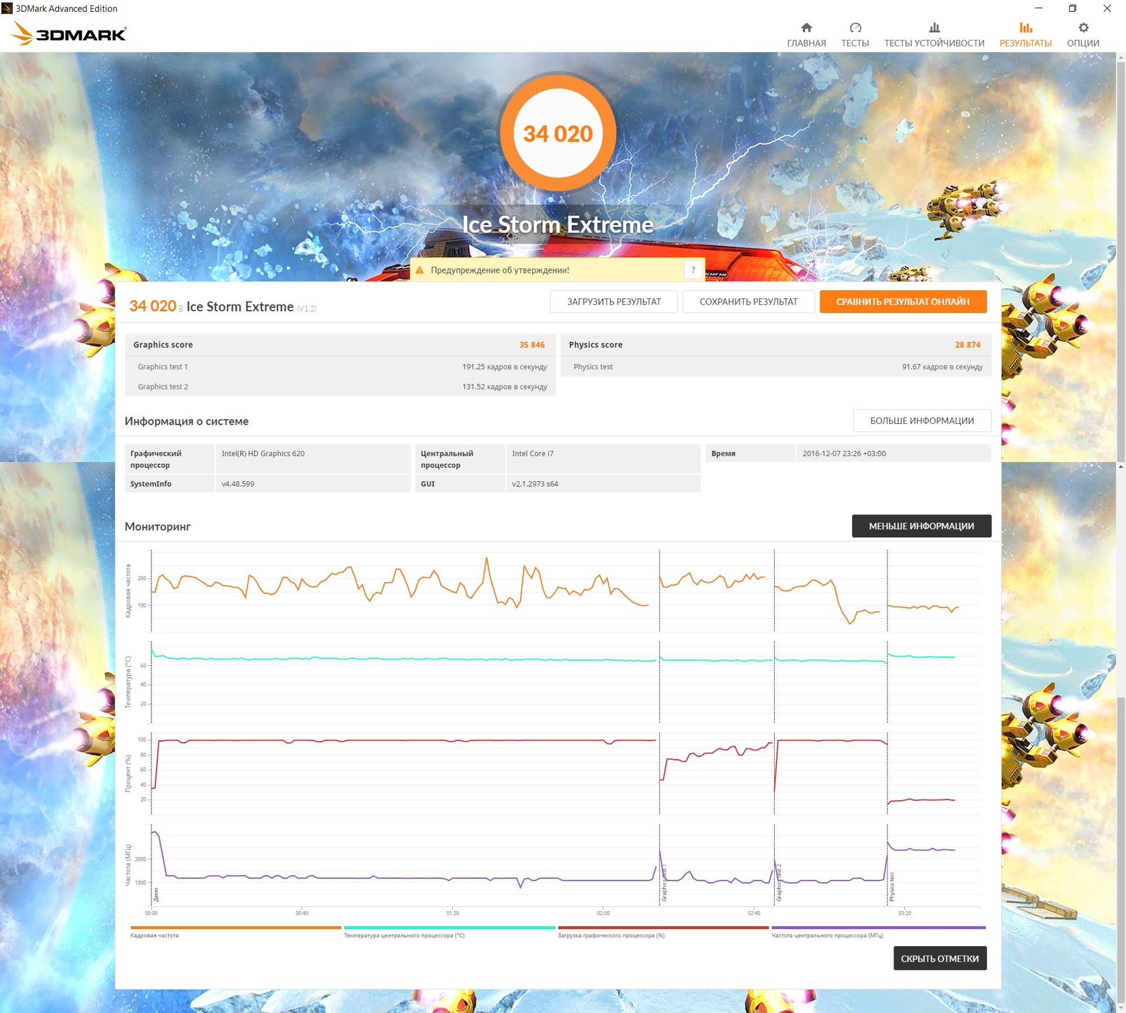Open the validation warning help question mark
Screen dimensions: 1126x1013
point(693,270)
